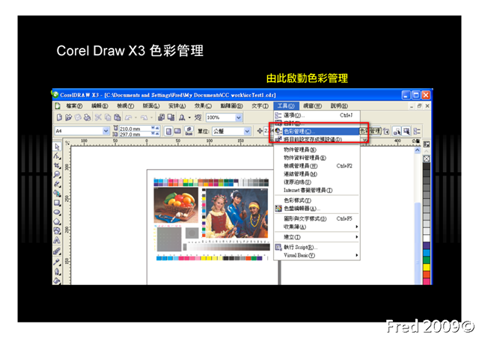
Task: Select the Text (A) tool
Action: 57,241
